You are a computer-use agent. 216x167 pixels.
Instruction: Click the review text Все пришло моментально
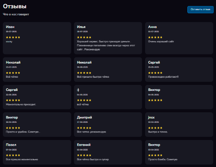tap(22, 159)
